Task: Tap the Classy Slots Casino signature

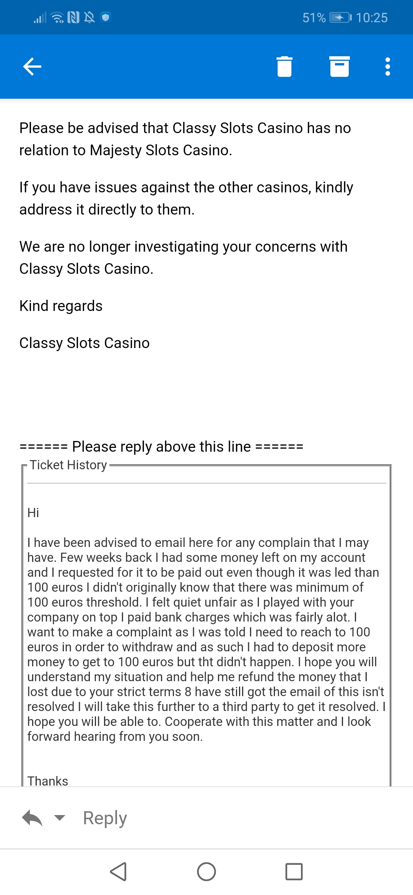Action: pyautogui.click(x=85, y=343)
